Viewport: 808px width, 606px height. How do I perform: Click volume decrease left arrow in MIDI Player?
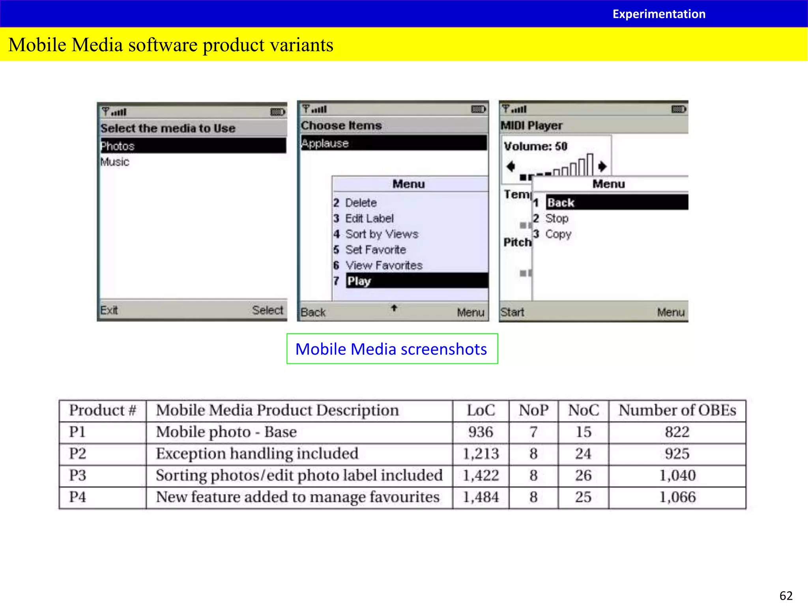click(511, 166)
